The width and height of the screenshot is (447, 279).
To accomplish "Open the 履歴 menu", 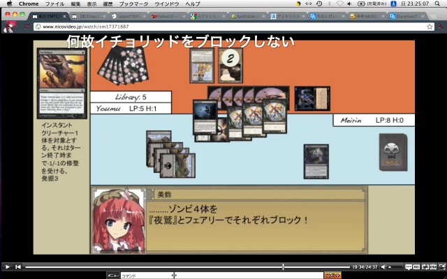I will [108, 3].
